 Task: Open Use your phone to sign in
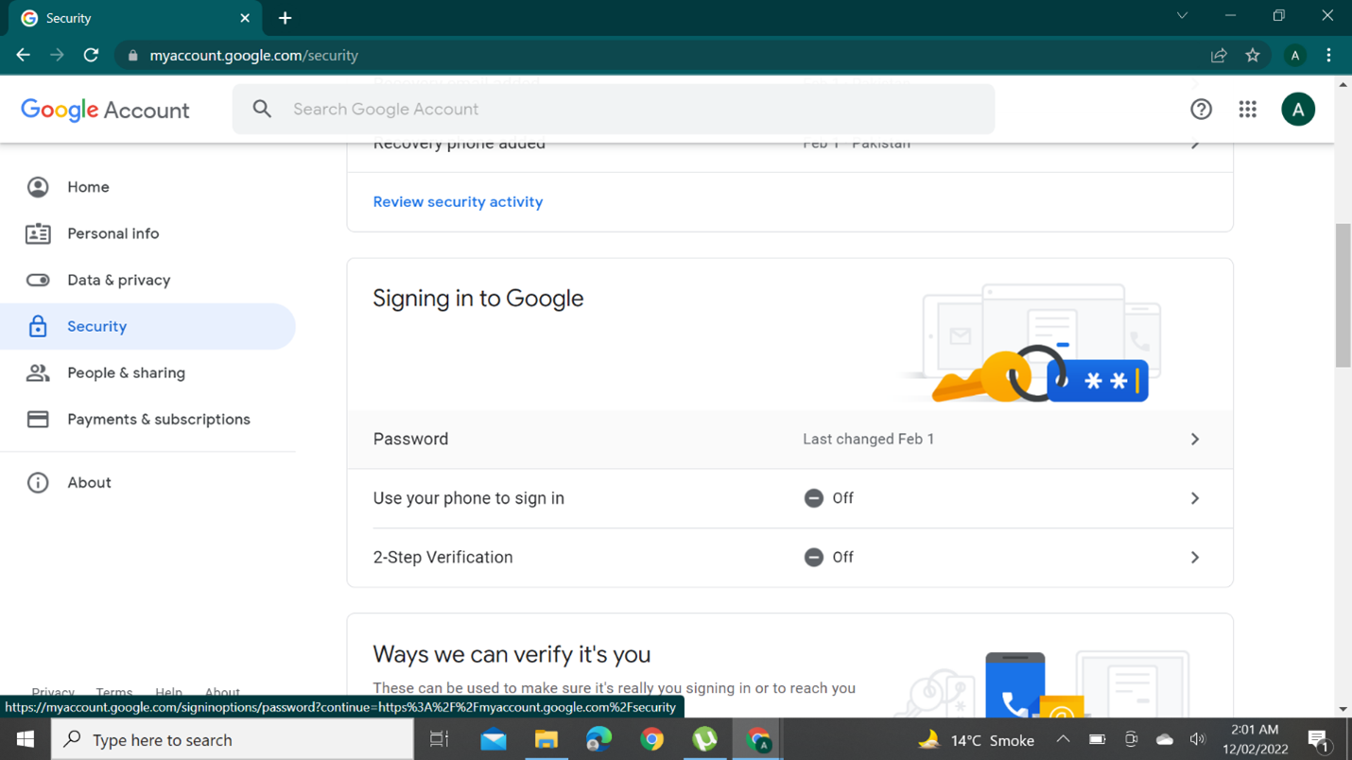tap(789, 498)
